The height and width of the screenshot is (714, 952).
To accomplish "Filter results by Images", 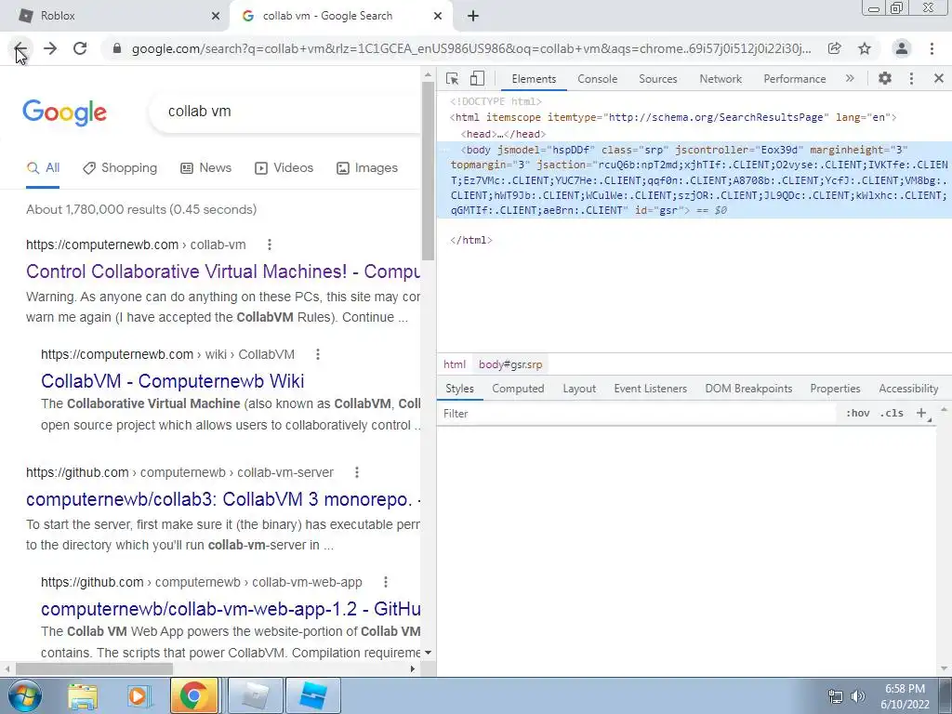I will tap(367, 168).
